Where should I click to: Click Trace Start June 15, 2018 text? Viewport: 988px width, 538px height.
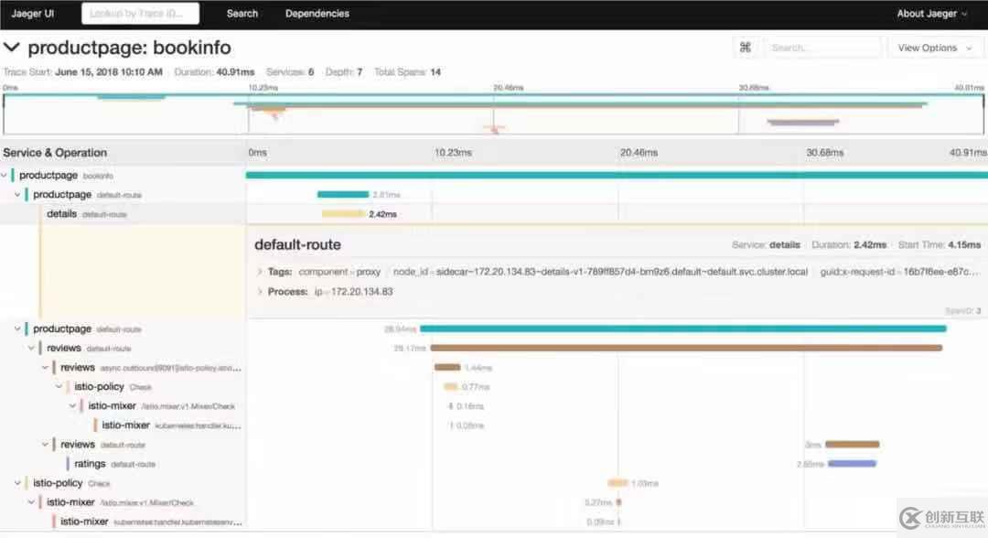(82, 71)
